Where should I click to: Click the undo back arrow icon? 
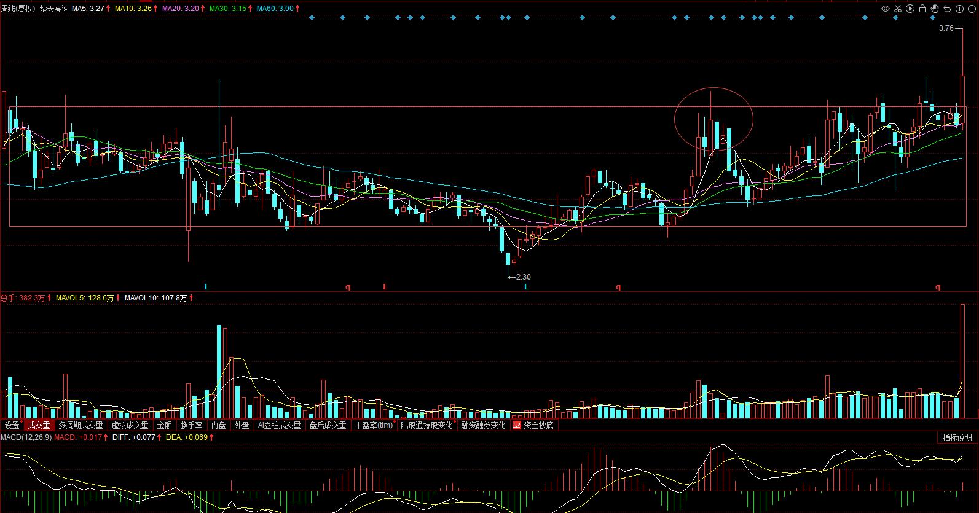[947, 9]
